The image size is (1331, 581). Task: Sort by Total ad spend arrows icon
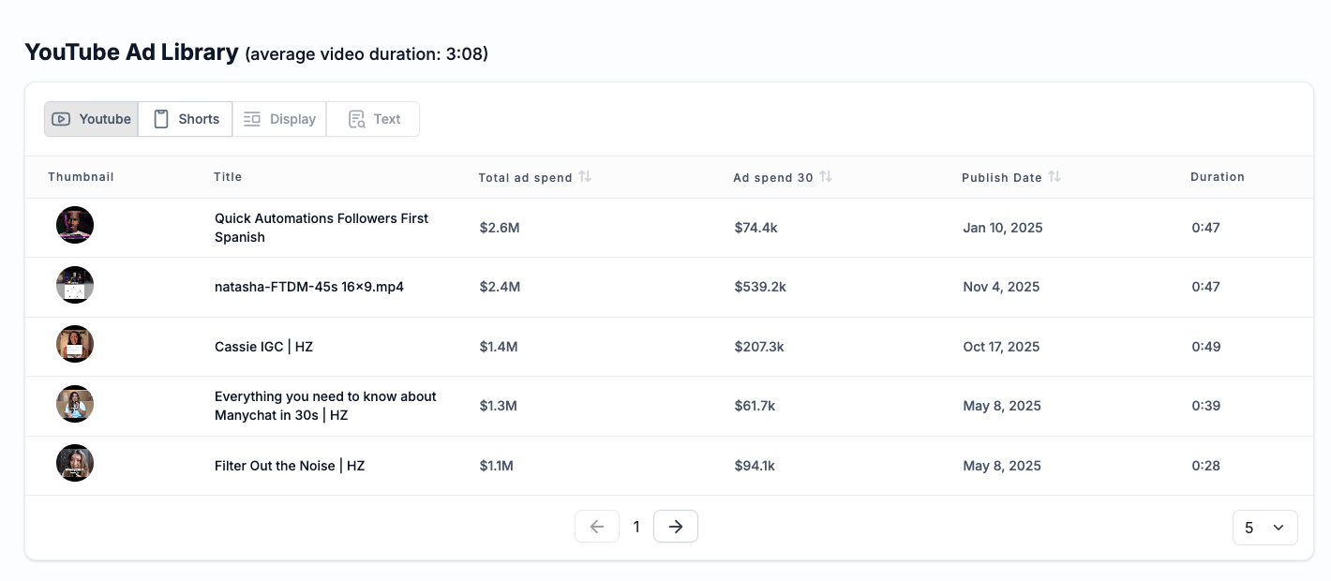[585, 176]
